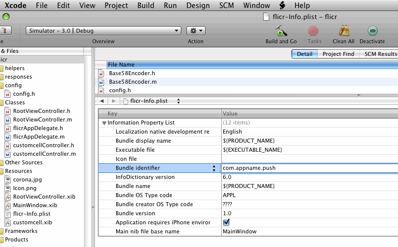Select config.h icon in the File Name list

(101, 90)
